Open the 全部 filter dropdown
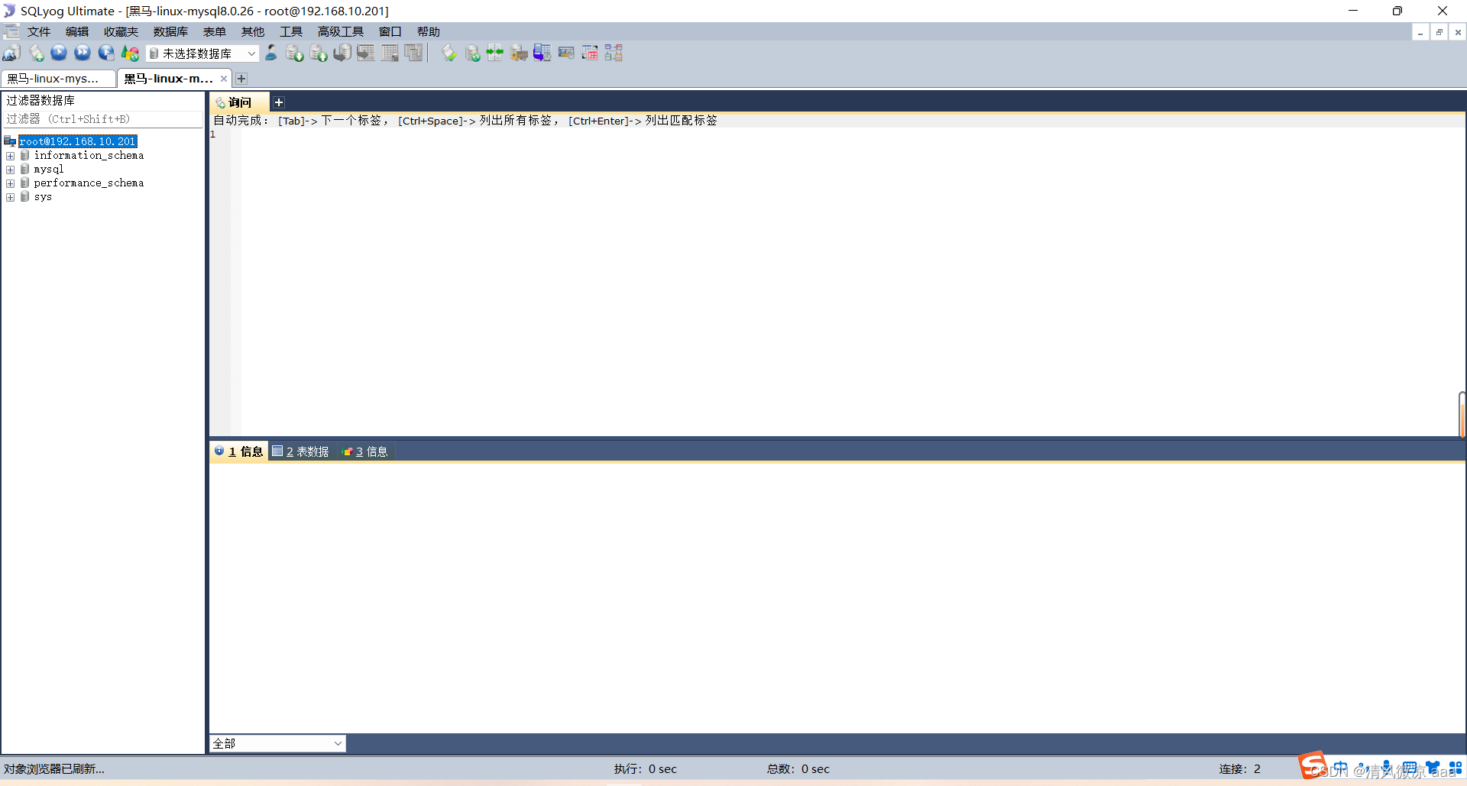The image size is (1467, 786). coord(277,743)
